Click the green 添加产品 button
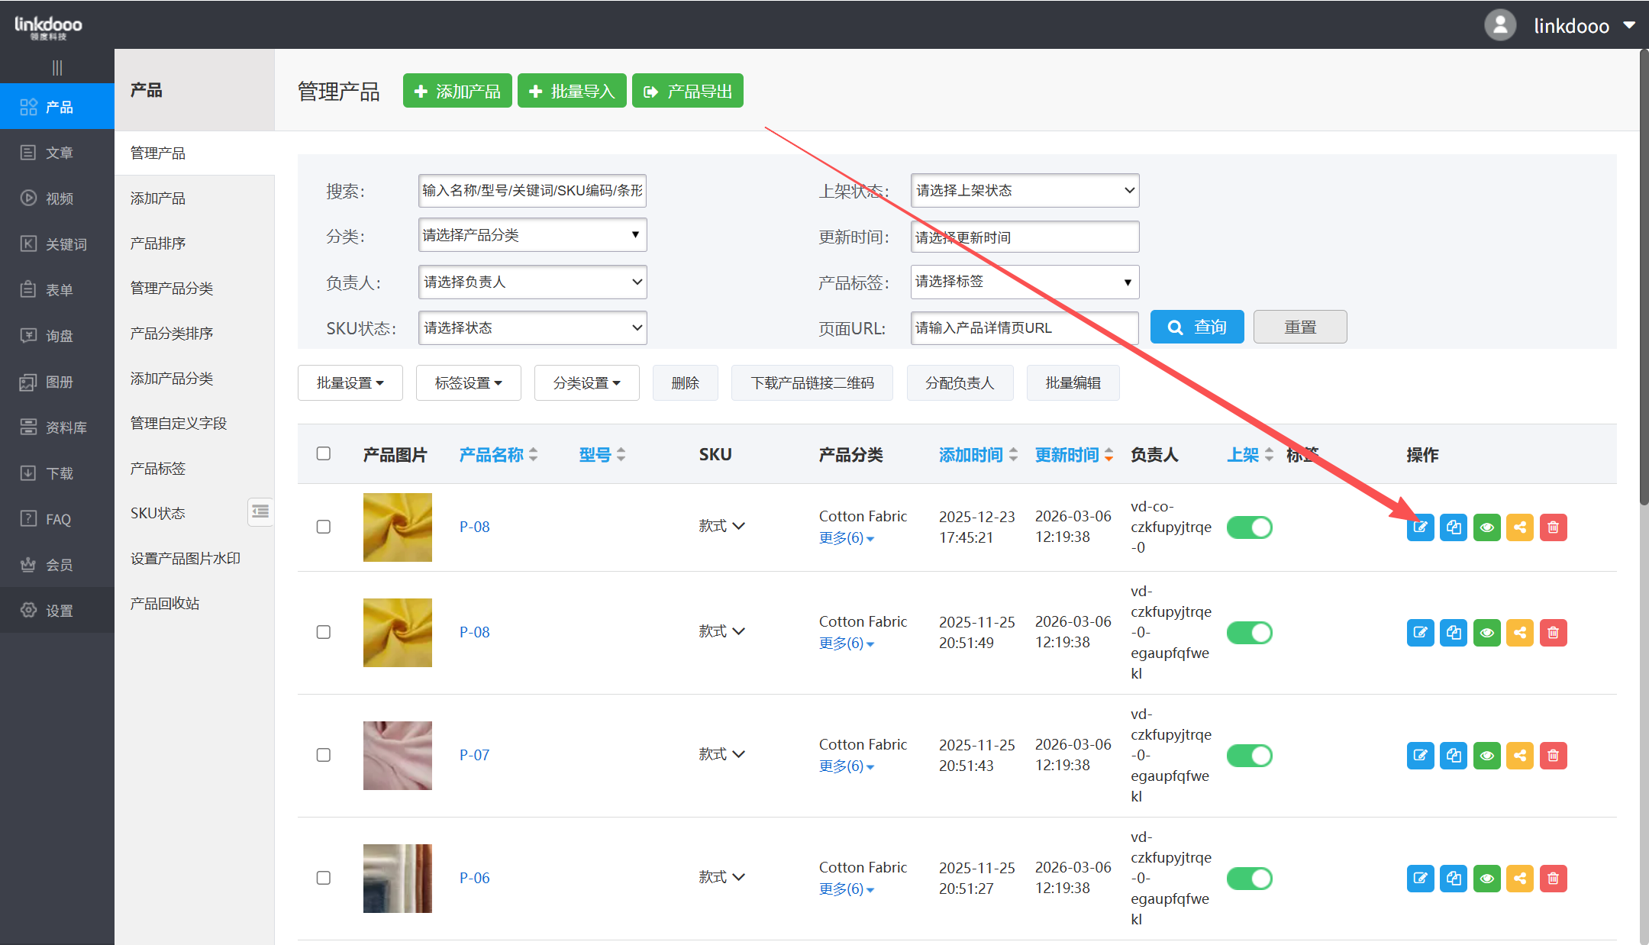Viewport: 1649px width, 945px height. [457, 92]
